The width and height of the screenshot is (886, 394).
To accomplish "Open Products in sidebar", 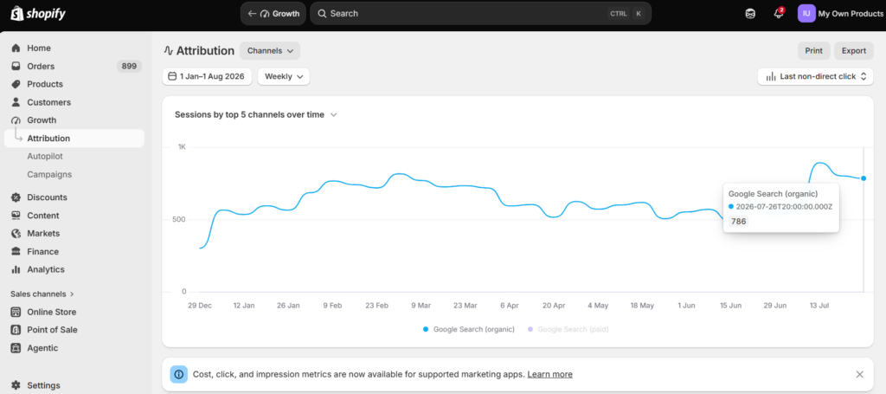I will tap(74, 84).
